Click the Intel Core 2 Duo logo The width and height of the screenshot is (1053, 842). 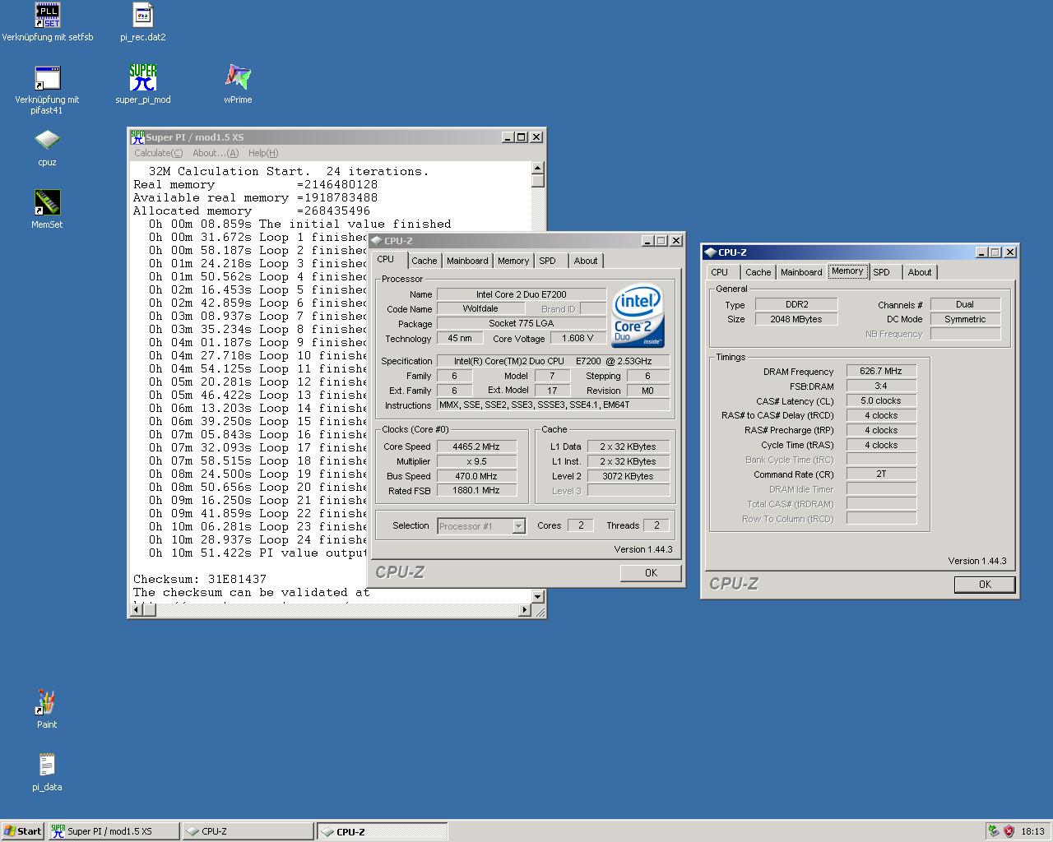point(638,316)
